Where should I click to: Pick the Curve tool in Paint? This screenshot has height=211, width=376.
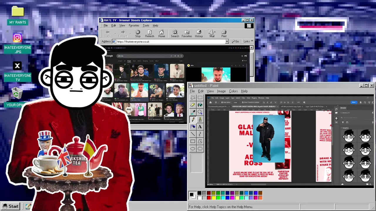coord(200,134)
